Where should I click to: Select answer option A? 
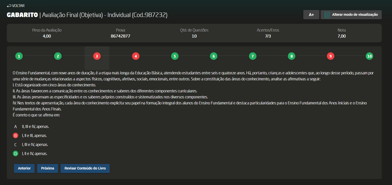tap(16, 127)
